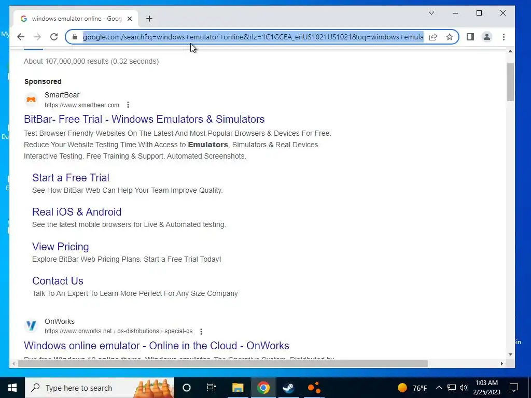
Task: Click the smartbear.com URL text
Action: click(82, 105)
